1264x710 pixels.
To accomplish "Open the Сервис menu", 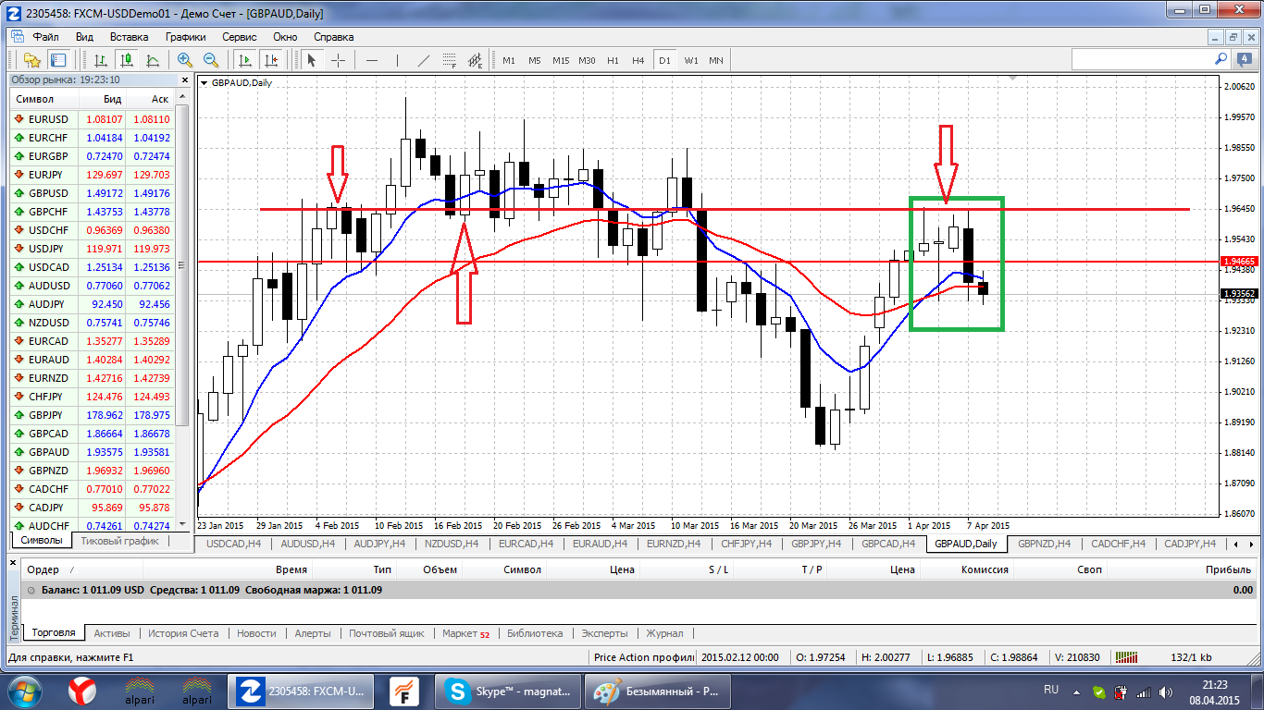I will pos(240,37).
